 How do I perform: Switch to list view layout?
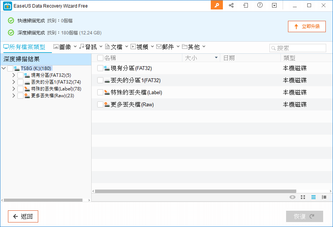313,197
